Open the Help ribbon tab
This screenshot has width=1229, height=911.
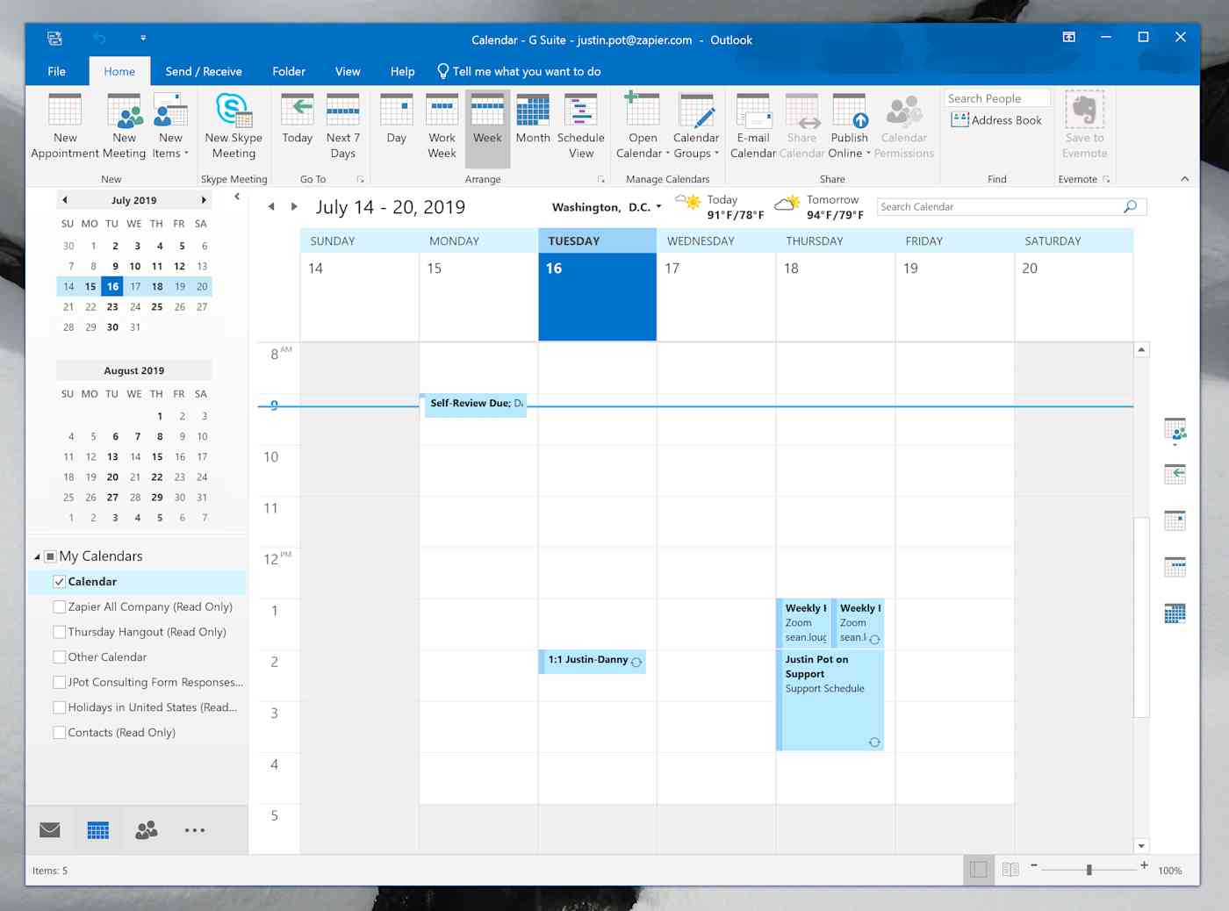pos(402,72)
